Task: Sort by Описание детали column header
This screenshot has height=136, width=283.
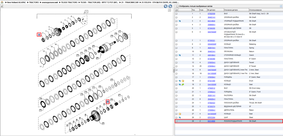Action: (x=236, y=10)
